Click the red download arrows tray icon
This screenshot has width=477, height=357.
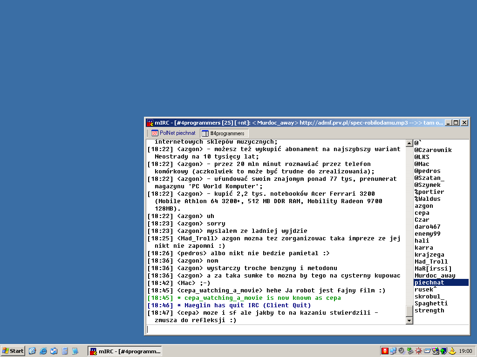click(x=385, y=351)
